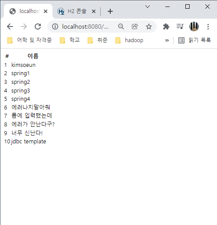Open media controls icon
This screenshot has width=217, height=225.
(x=180, y=26)
